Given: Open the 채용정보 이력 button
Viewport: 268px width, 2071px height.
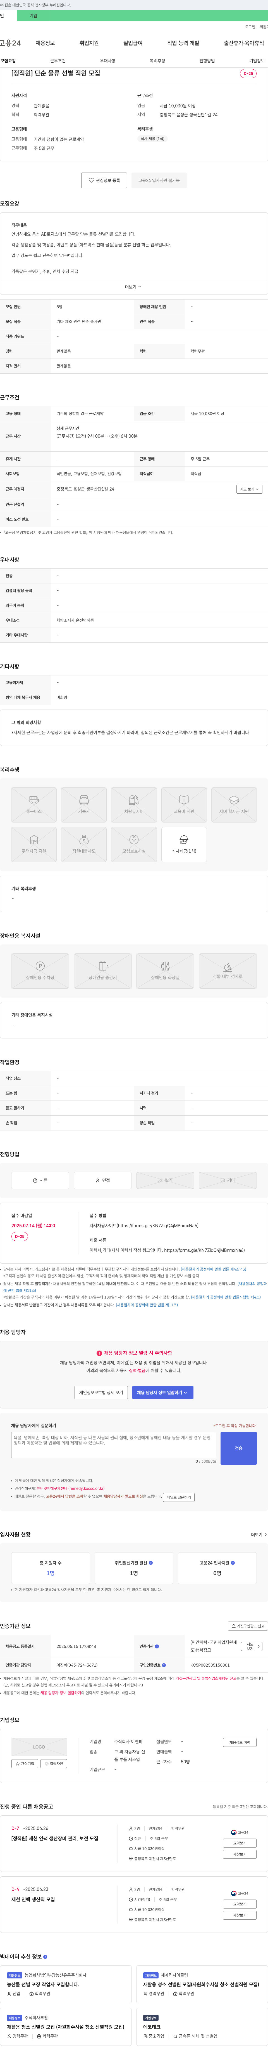Looking at the screenshot, I should coord(239,1742).
